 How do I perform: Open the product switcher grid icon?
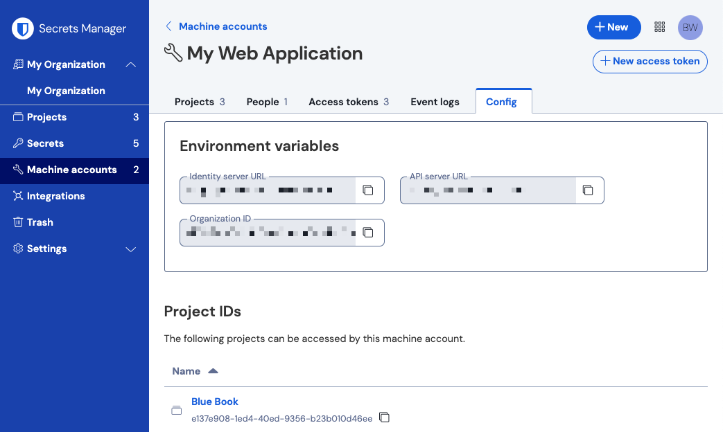coord(659,27)
